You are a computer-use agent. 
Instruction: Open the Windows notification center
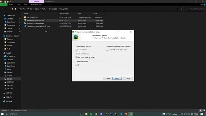coord(202,114)
